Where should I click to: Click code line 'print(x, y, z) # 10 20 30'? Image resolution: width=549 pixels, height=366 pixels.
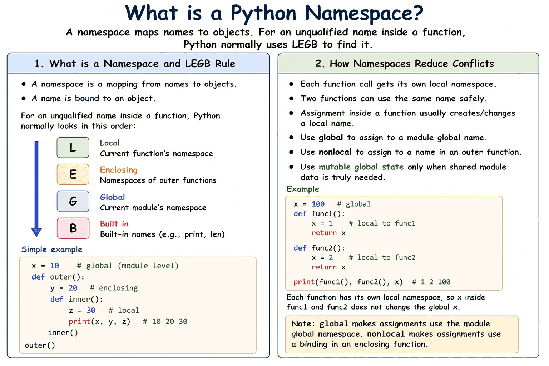(128, 322)
